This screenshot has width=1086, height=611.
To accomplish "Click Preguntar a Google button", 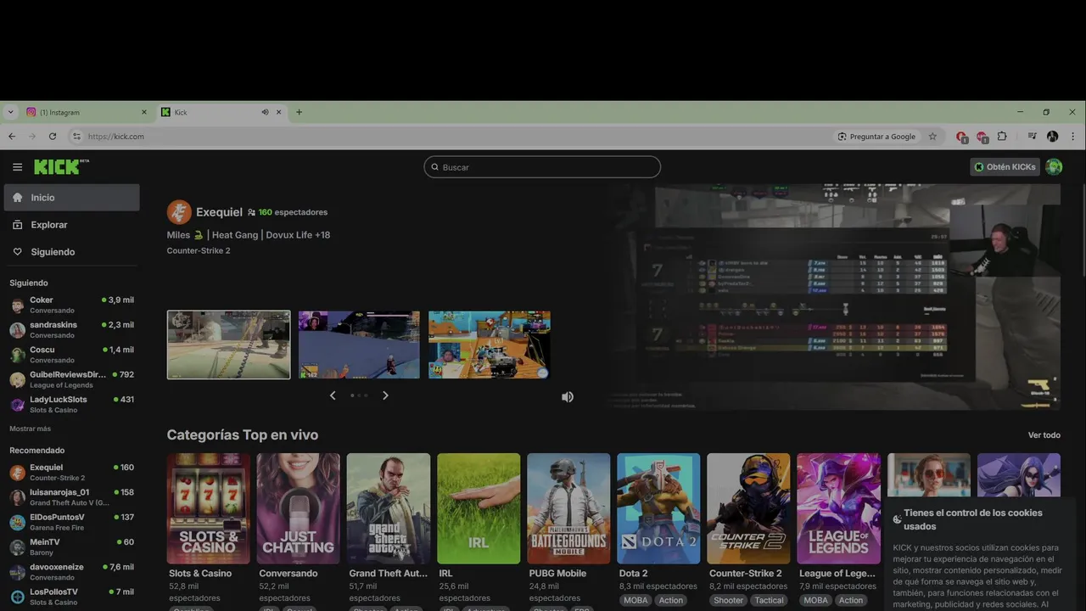I will pyautogui.click(x=876, y=136).
